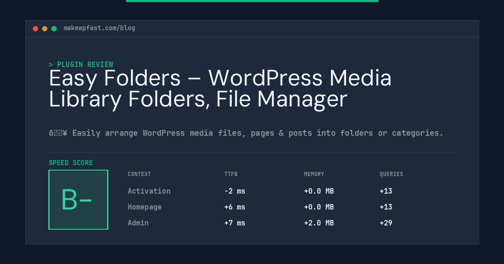504x264 pixels.
Task: Click the +7 ms Admin TTFB value
Action: coord(235,223)
